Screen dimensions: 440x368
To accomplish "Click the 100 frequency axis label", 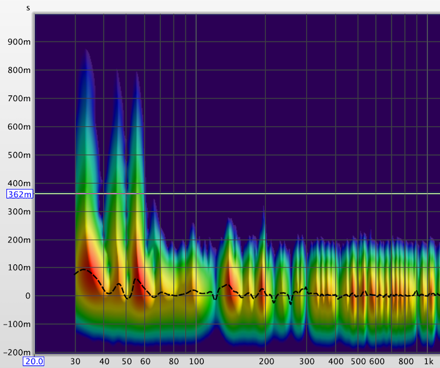I will click(196, 361).
